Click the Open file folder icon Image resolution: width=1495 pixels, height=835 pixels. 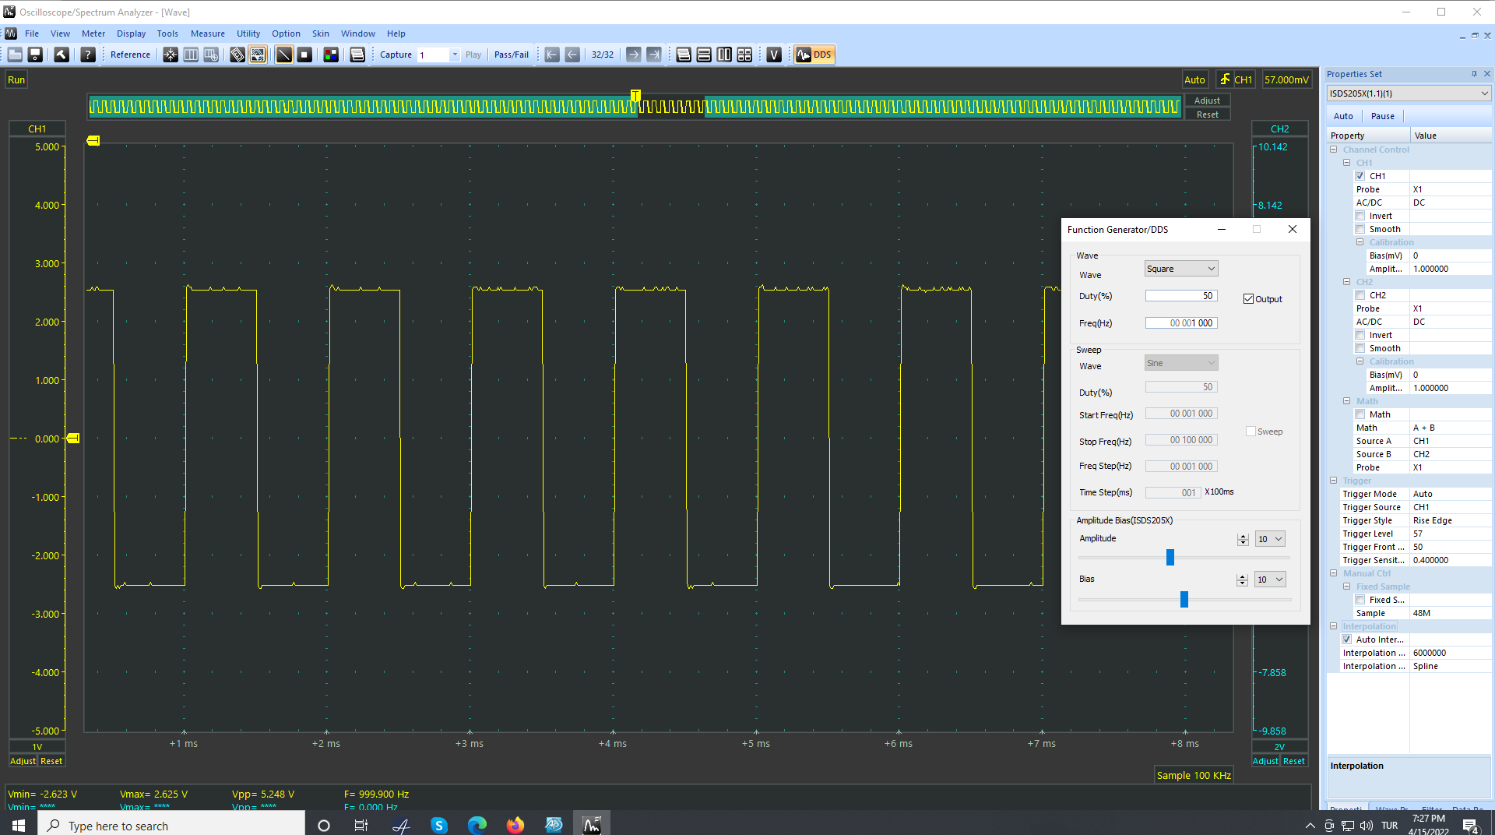point(15,55)
